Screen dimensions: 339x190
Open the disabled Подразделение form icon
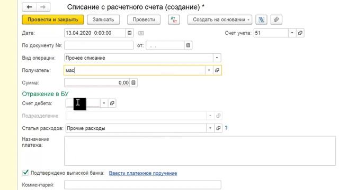click(x=218, y=116)
